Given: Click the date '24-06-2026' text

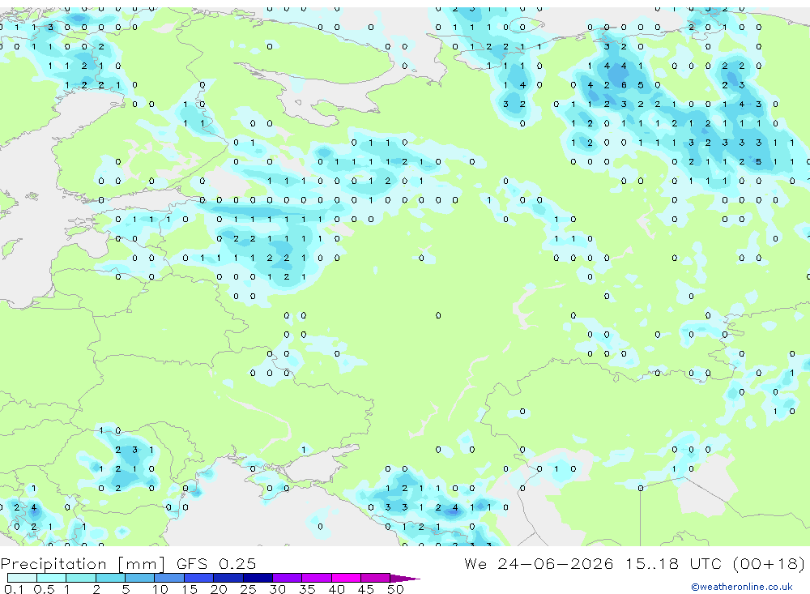Looking at the screenshot, I should pyautogui.click(x=556, y=563).
